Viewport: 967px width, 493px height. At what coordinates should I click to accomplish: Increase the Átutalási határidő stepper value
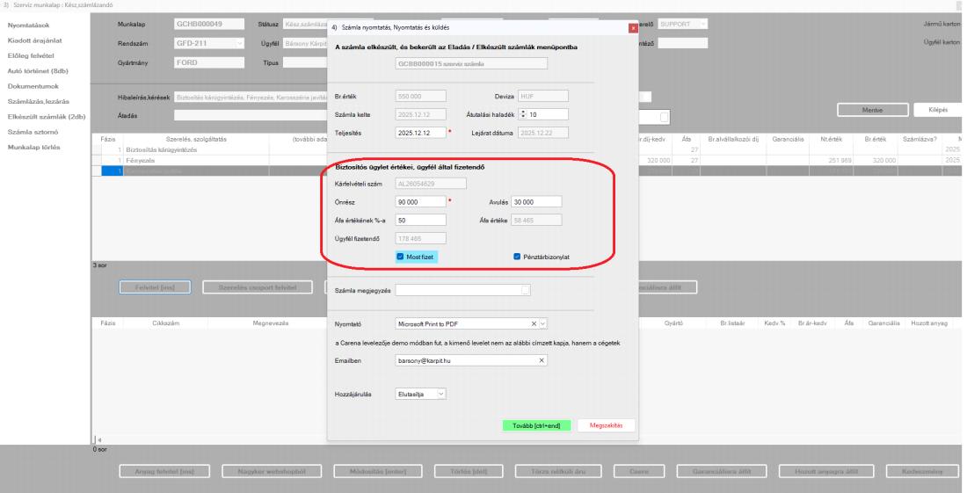[x=523, y=112]
